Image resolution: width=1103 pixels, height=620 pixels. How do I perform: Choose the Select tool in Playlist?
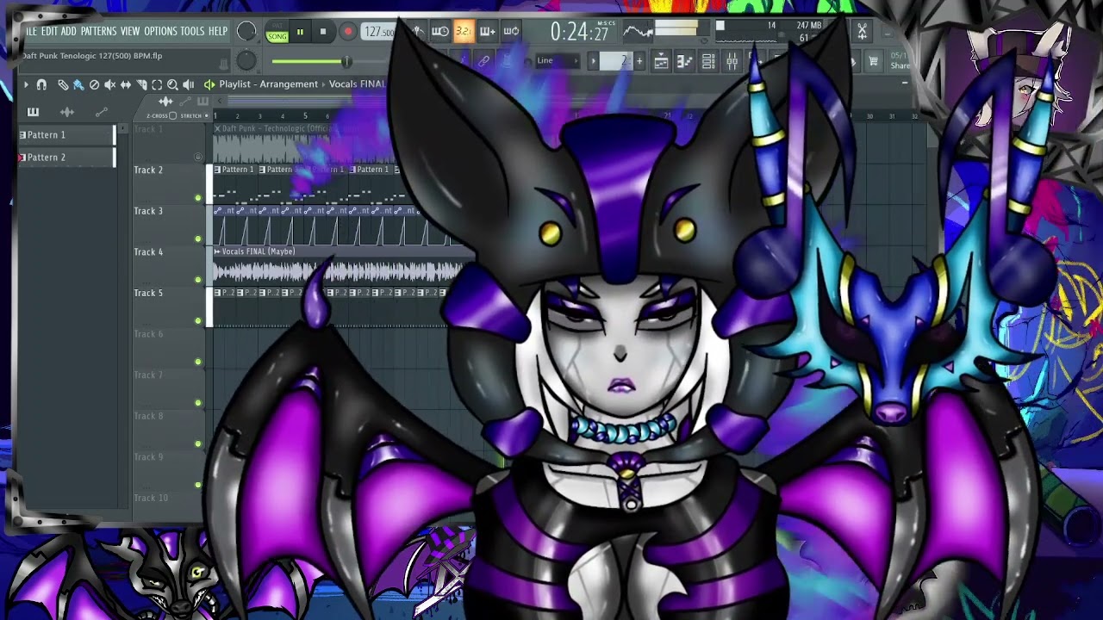[157, 84]
